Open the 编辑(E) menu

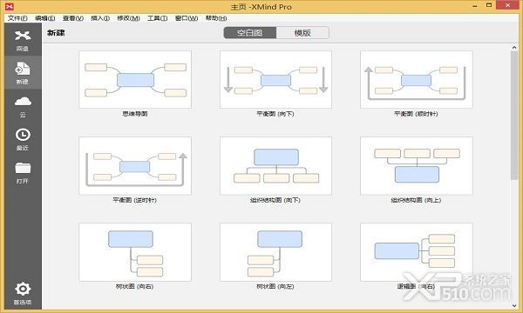click(45, 18)
